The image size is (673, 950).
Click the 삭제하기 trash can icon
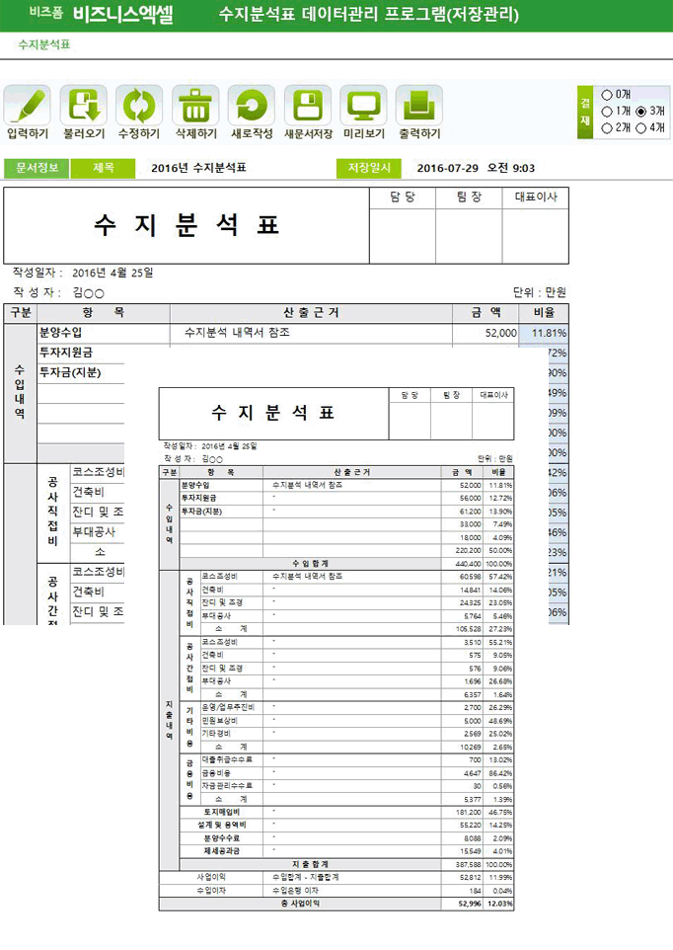(x=195, y=106)
